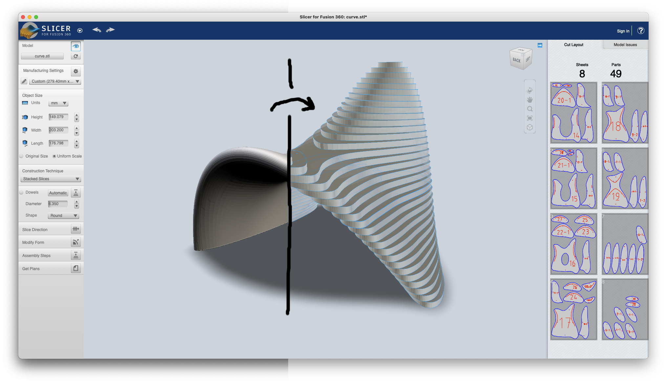
Task: Click the Get Plans label
Action: click(31, 269)
